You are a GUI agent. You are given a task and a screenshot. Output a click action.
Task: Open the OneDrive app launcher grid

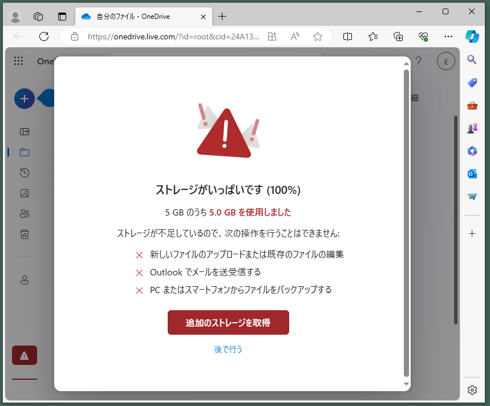[x=18, y=61]
